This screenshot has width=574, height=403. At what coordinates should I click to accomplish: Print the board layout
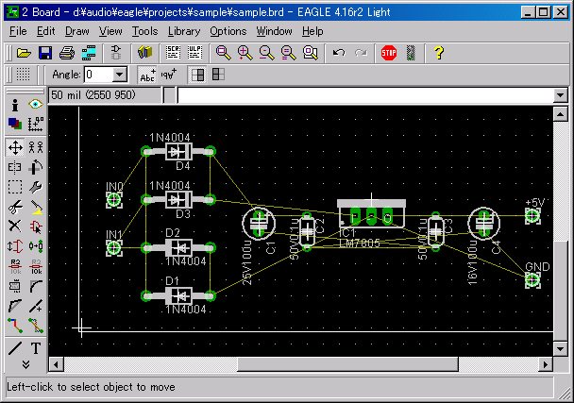click(67, 53)
